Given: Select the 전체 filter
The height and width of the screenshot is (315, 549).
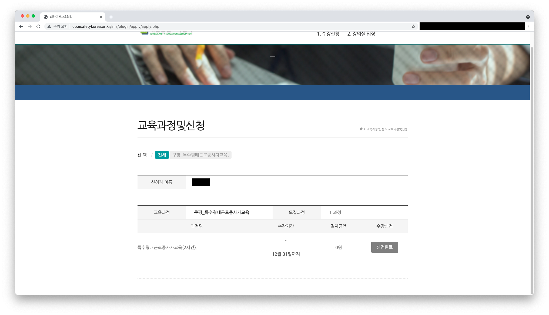Looking at the screenshot, I should pos(162,155).
